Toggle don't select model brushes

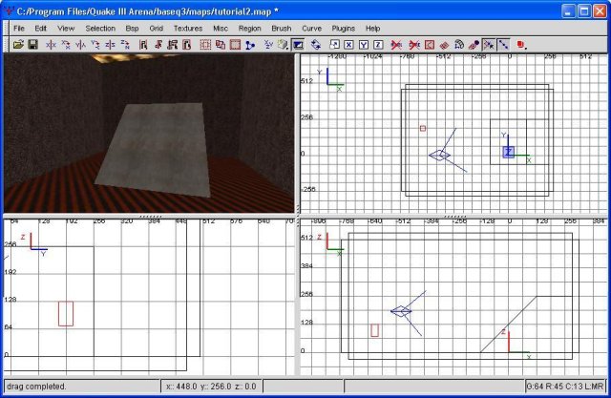point(396,45)
